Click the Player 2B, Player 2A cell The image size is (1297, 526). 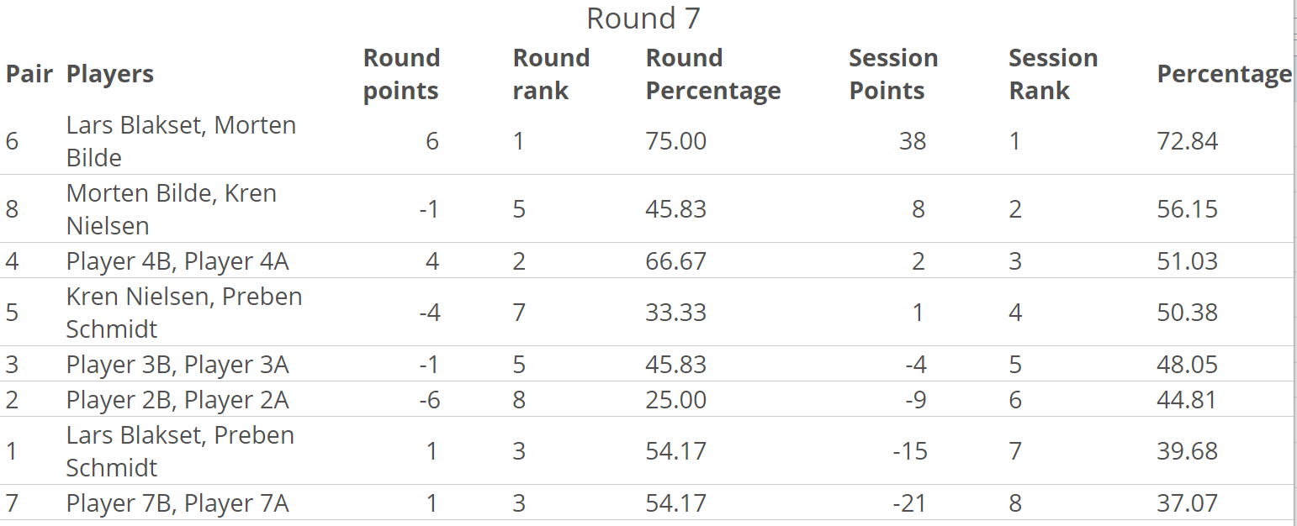[177, 400]
